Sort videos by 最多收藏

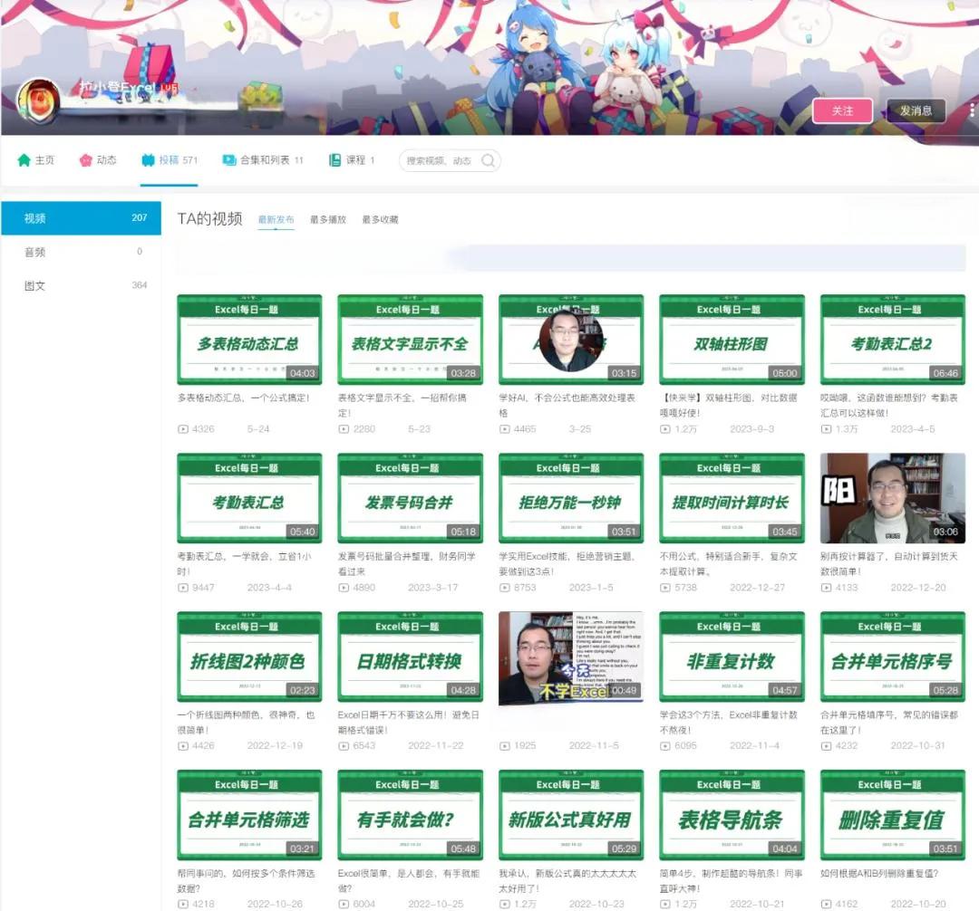point(380,220)
